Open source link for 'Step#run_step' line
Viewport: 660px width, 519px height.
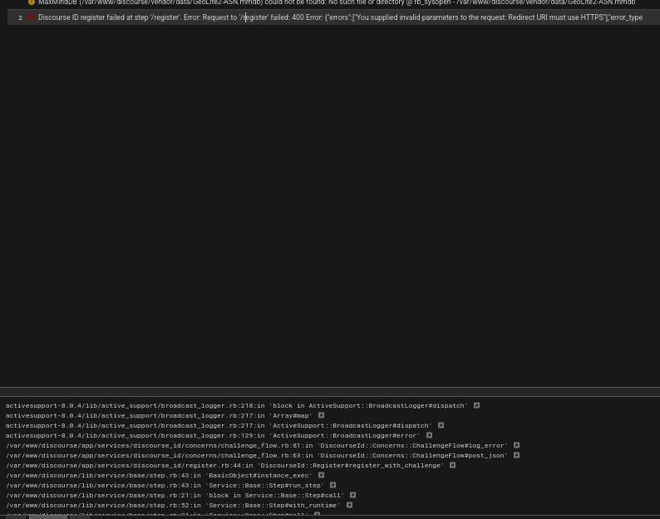coord(333,485)
